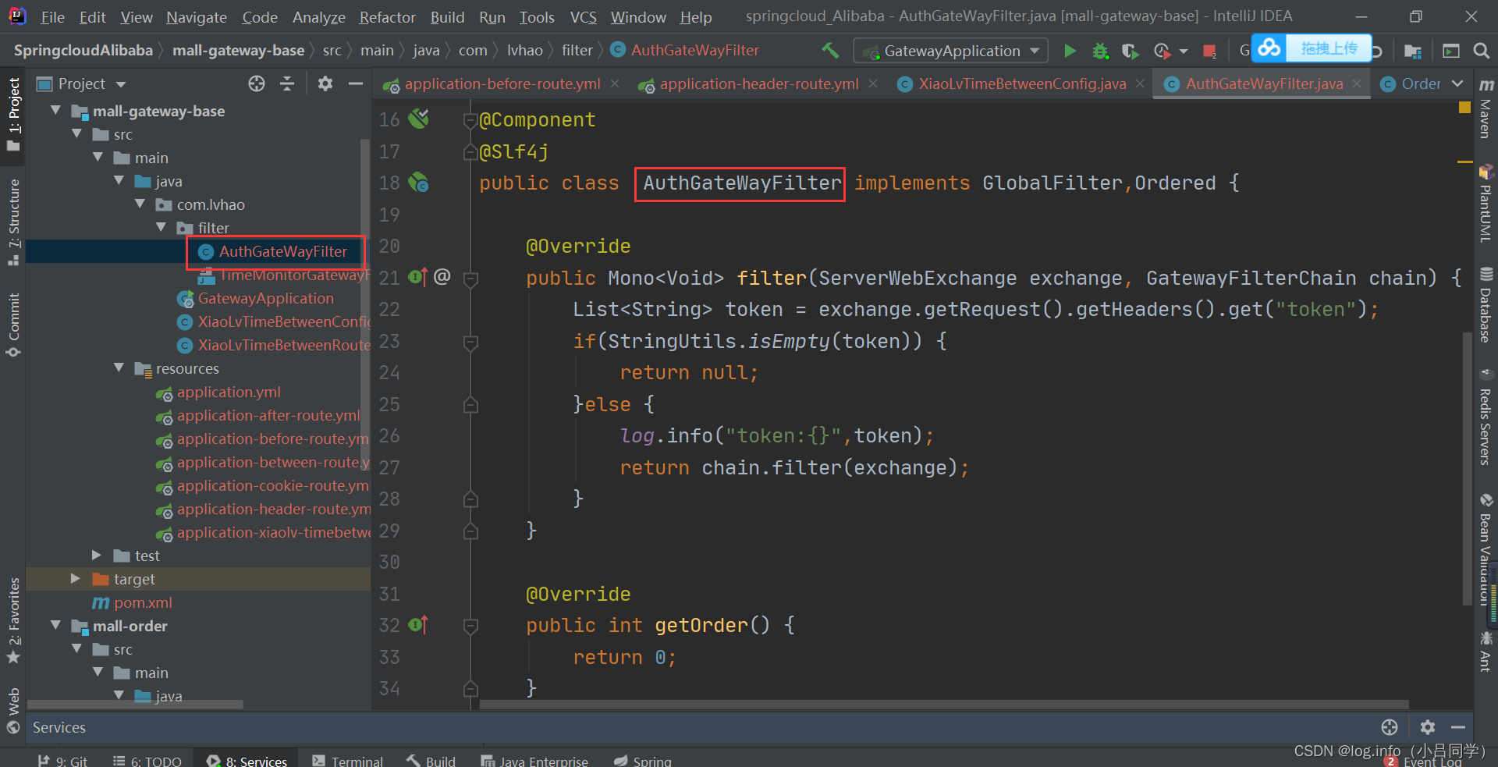Open the Database tool window
Screen dimensions: 1498x767
pyautogui.click(x=1486, y=305)
